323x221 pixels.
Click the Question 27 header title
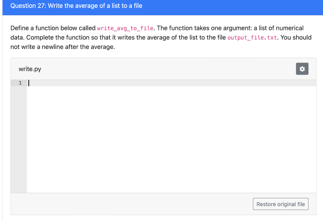[76, 6]
